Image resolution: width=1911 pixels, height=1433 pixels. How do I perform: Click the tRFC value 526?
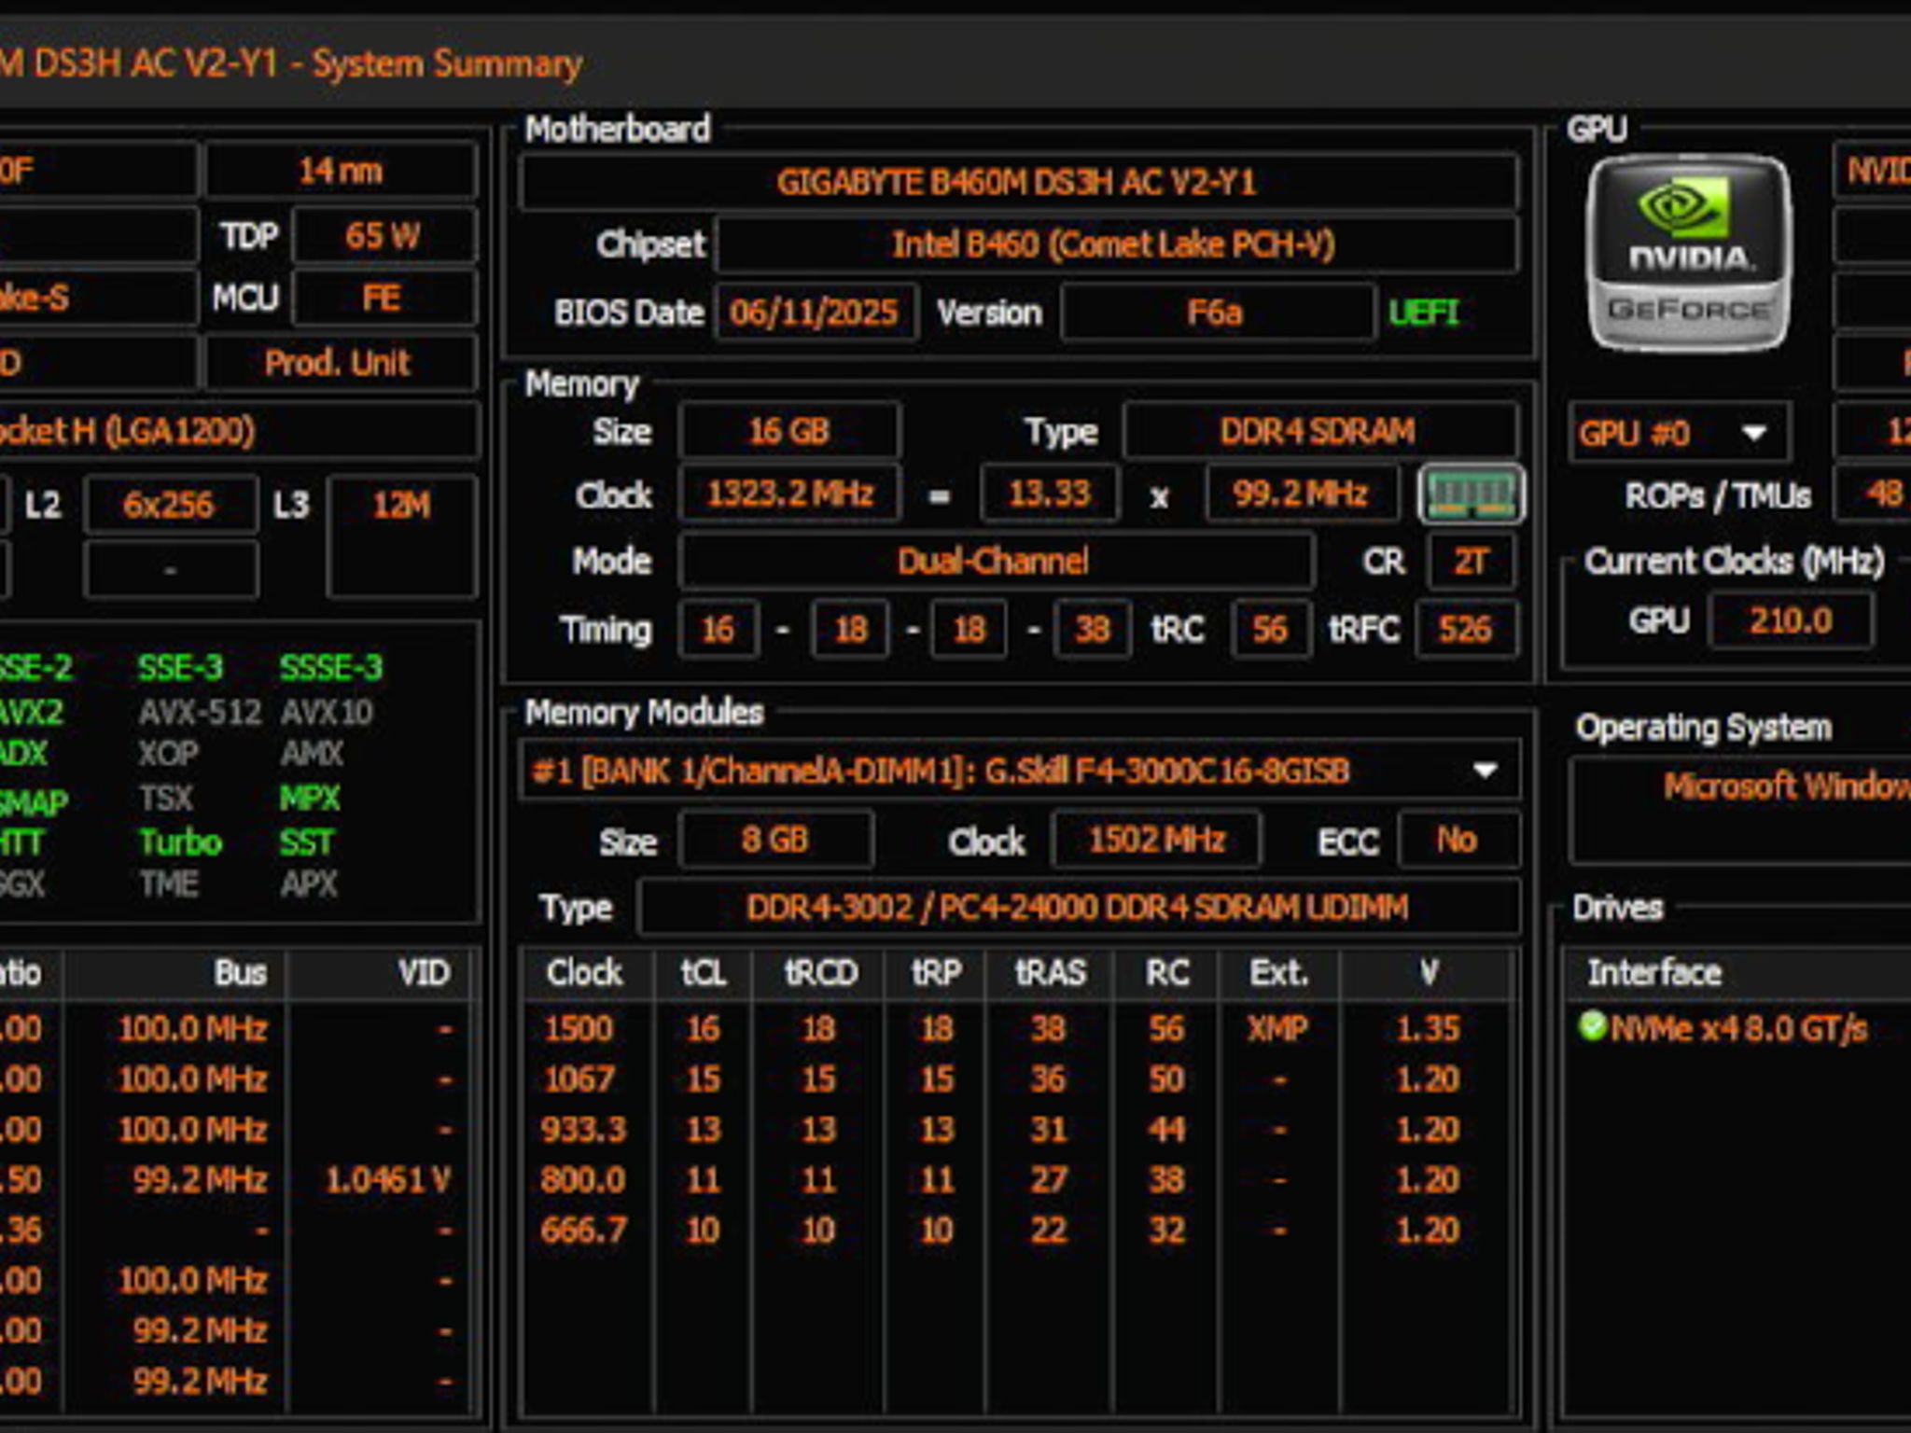tap(1466, 630)
